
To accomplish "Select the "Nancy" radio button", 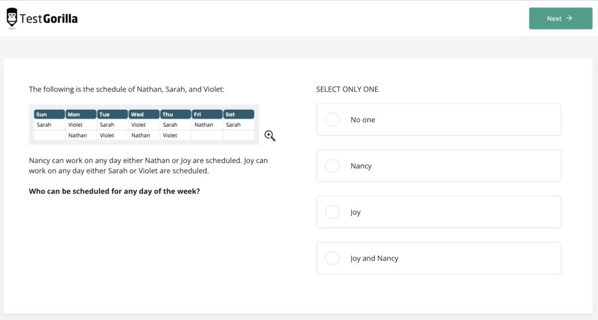I will (332, 166).
